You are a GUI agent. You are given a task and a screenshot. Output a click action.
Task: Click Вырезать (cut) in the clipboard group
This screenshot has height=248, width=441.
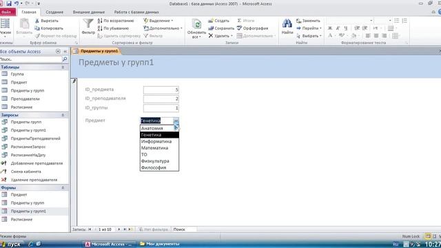[47, 21]
